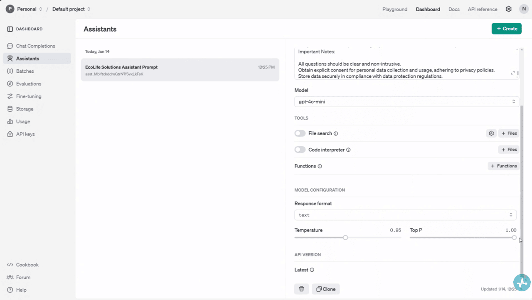This screenshot has width=532, height=300.
Task: Open the Response format dropdown
Action: (x=405, y=215)
